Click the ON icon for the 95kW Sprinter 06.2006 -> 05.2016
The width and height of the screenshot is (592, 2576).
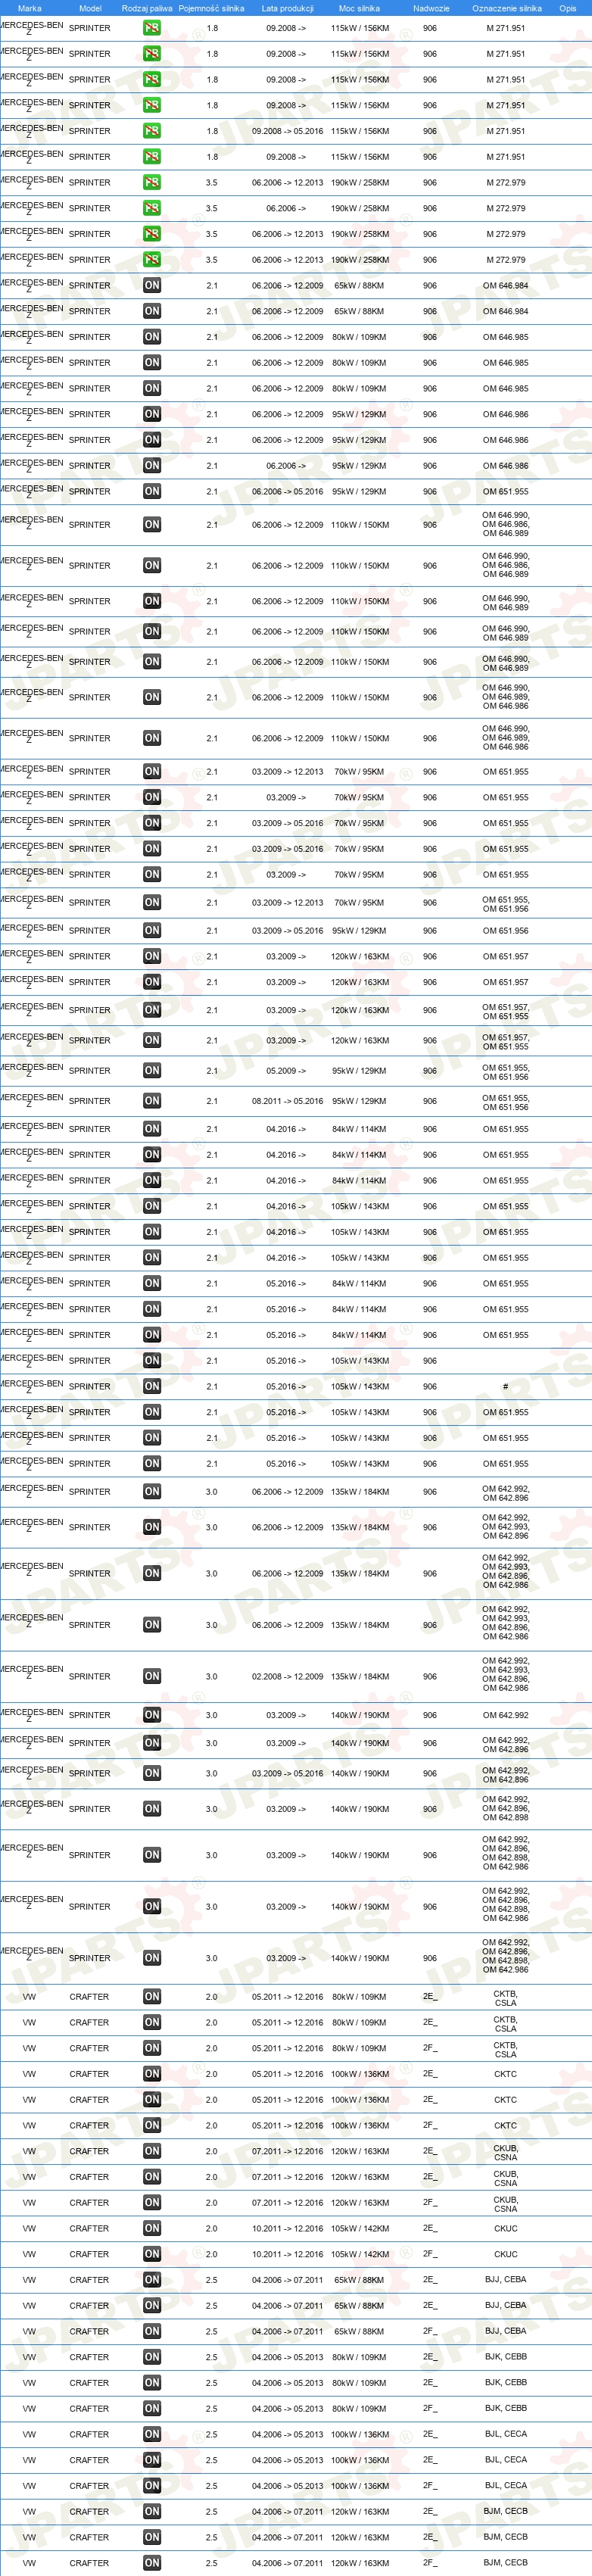coord(152,491)
